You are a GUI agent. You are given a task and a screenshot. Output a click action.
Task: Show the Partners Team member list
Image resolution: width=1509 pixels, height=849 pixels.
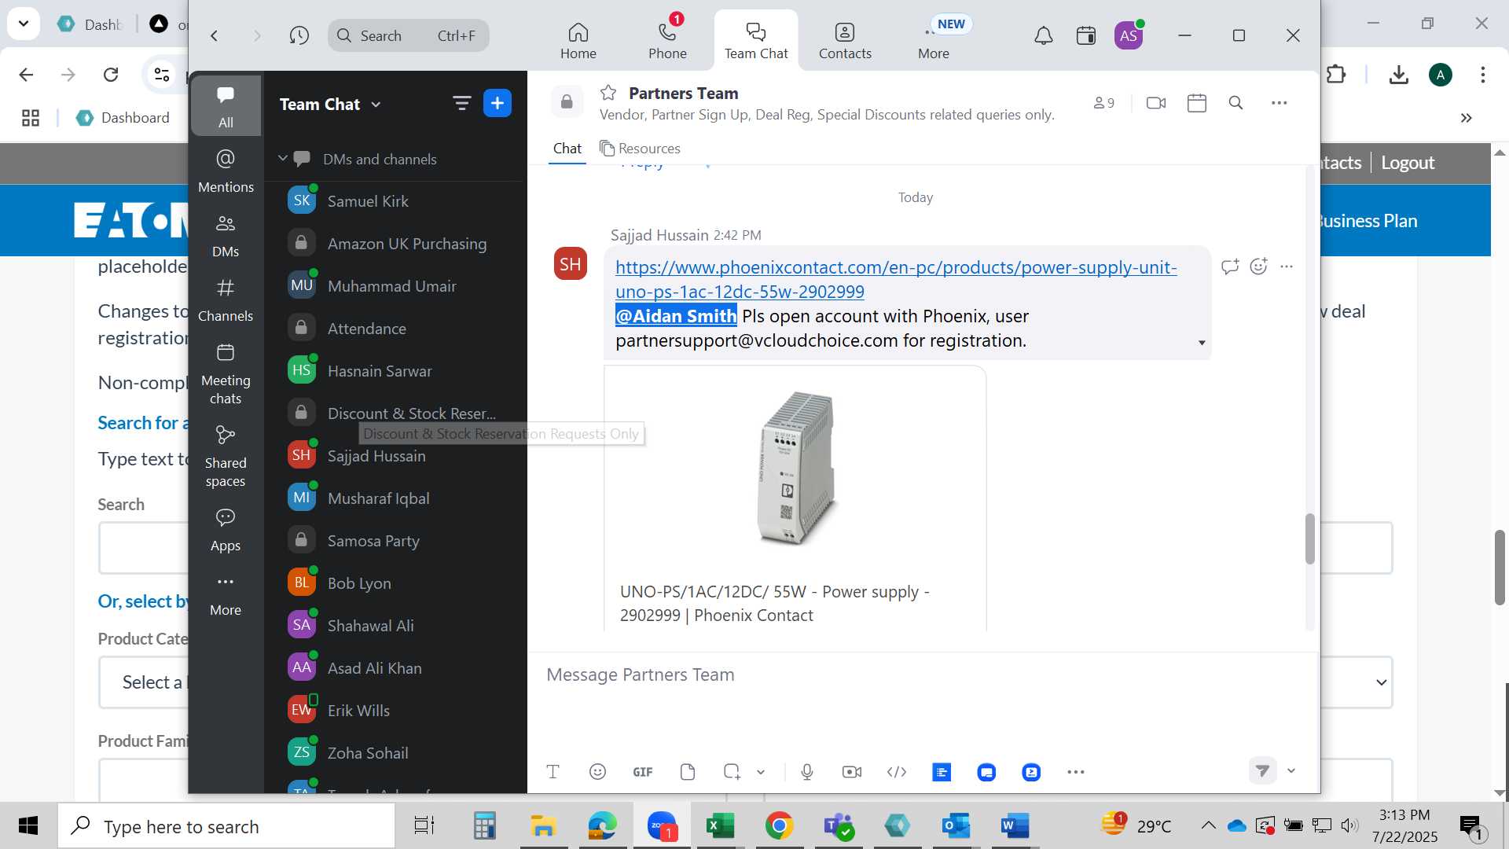click(x=1103, y=103)
